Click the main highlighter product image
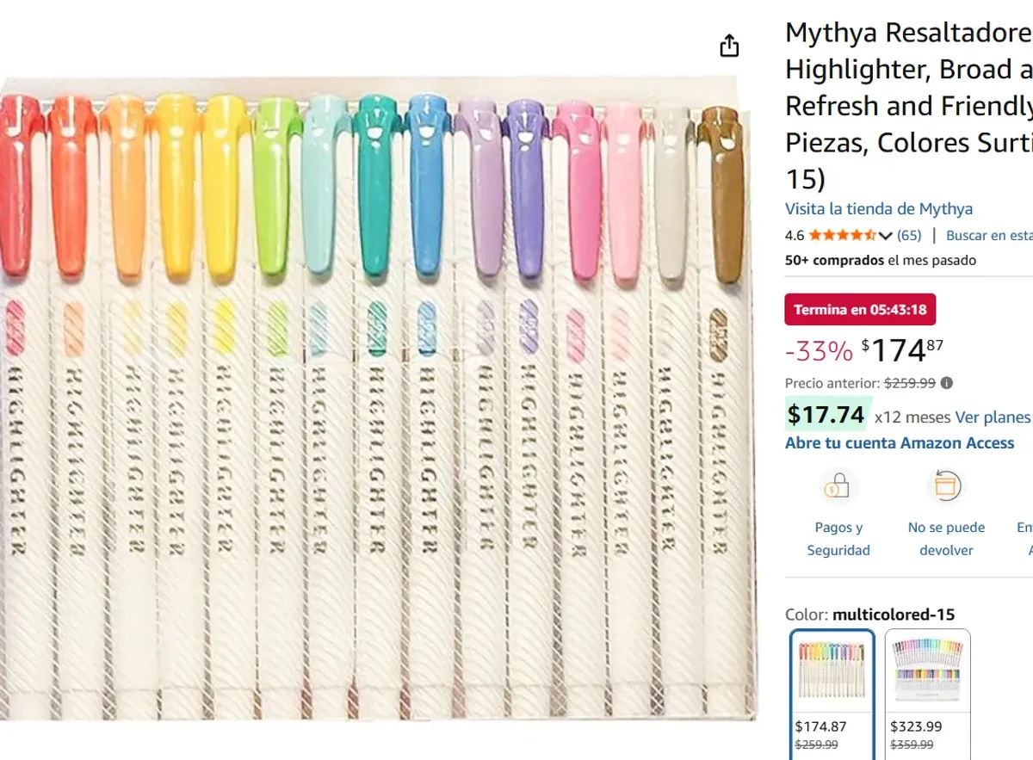The width and height of the screenshot is (1033, 760). click(374, 396)
